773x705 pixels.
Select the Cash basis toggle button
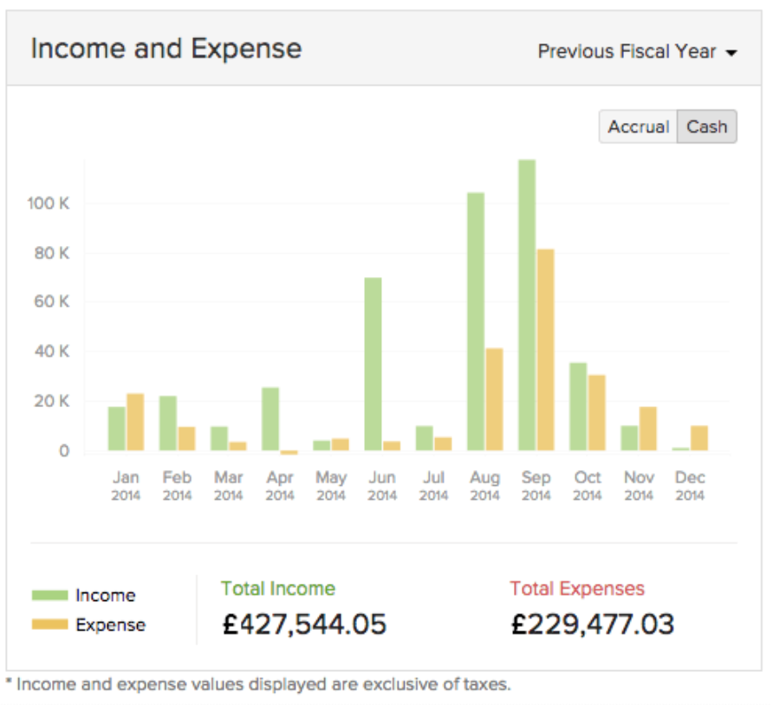click(706, 126)
